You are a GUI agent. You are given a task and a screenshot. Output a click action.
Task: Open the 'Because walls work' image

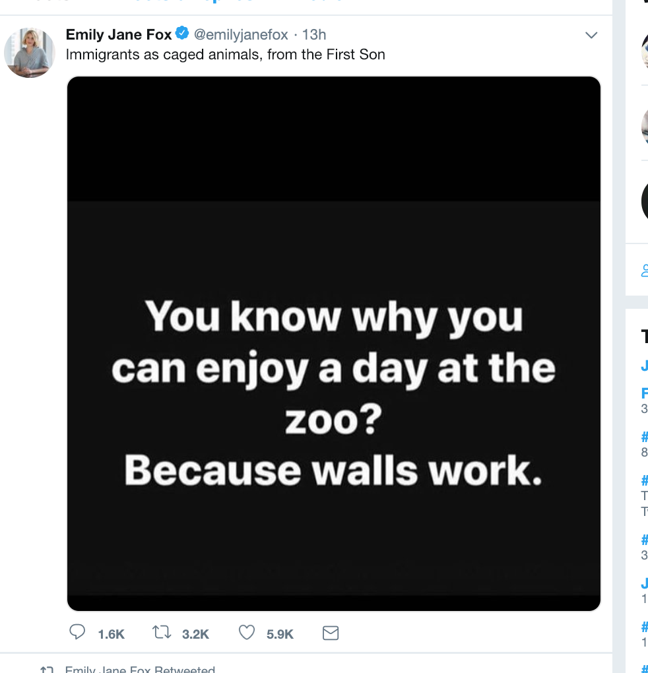click(x=334, y=343)
